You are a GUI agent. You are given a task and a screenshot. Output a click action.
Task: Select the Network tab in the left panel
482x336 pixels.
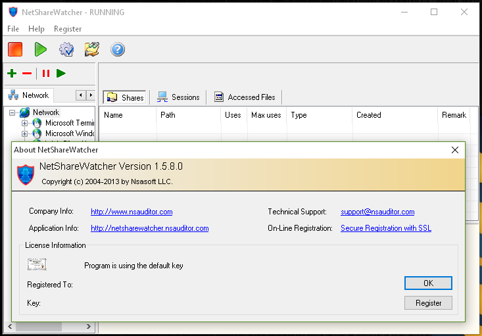28,95
